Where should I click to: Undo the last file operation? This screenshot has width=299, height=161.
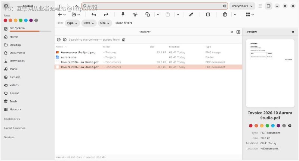pos(94,15)
